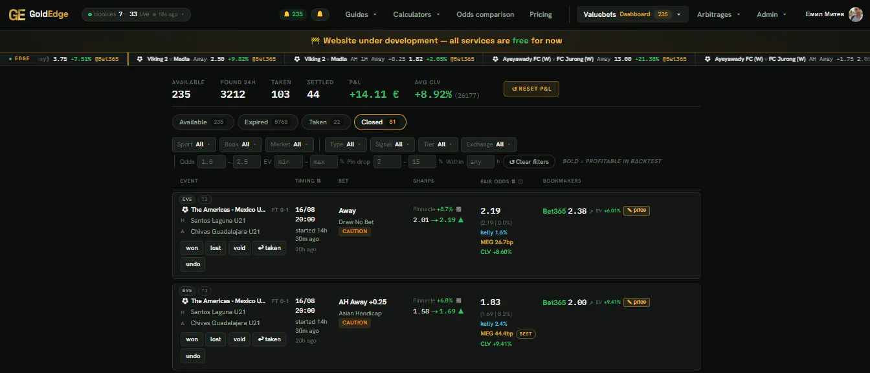Click undo on the AH Away +0.25 row
The width and height of the screenshot is (870, 373).
point(193,356)
